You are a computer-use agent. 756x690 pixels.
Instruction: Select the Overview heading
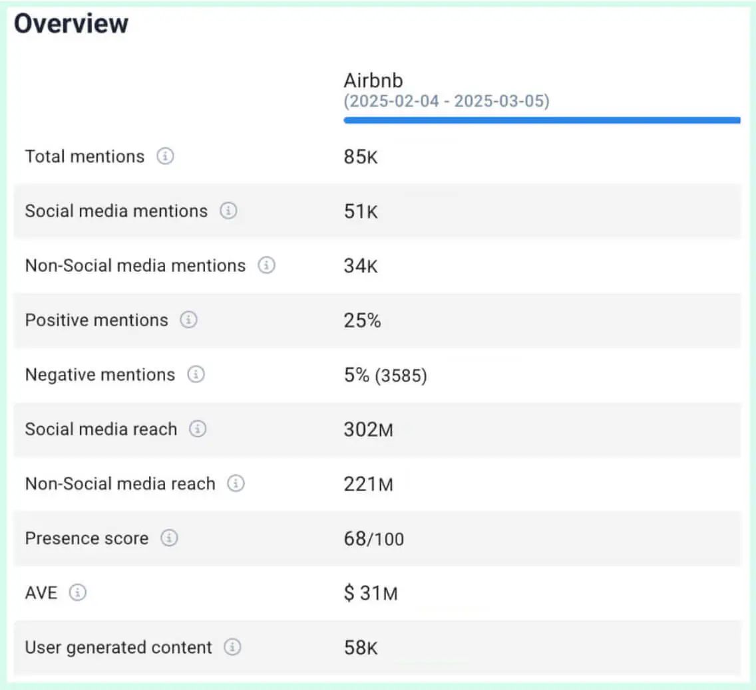click(x=71, y=23)
